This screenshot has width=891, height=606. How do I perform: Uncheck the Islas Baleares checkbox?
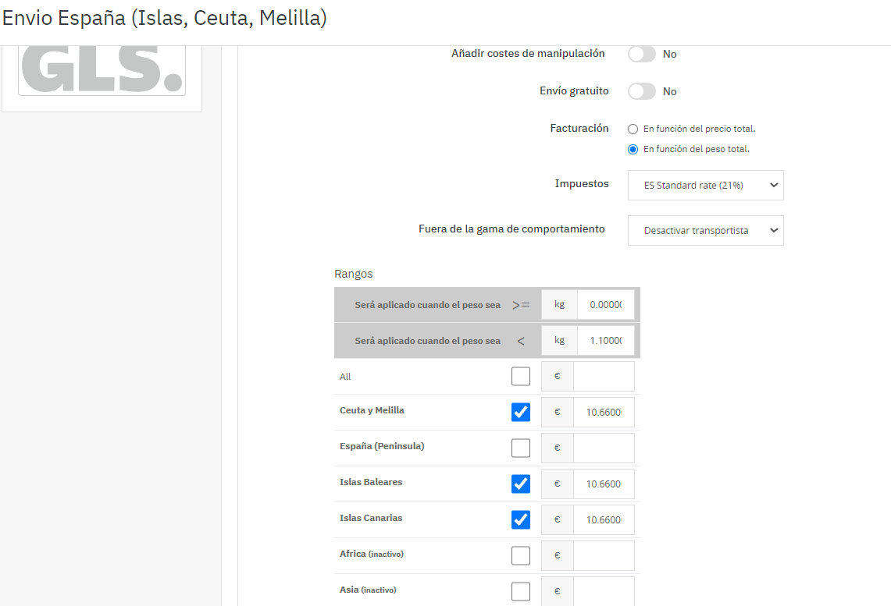[x=521, y=484]
